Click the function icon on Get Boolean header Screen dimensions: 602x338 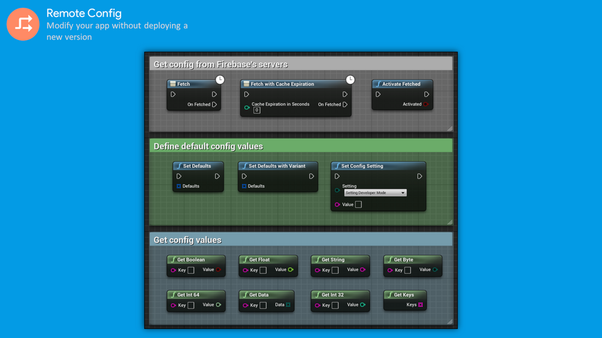click(x=173, y=260)
